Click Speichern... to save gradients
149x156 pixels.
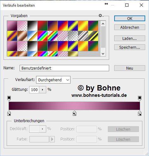[x=130, y=47]
